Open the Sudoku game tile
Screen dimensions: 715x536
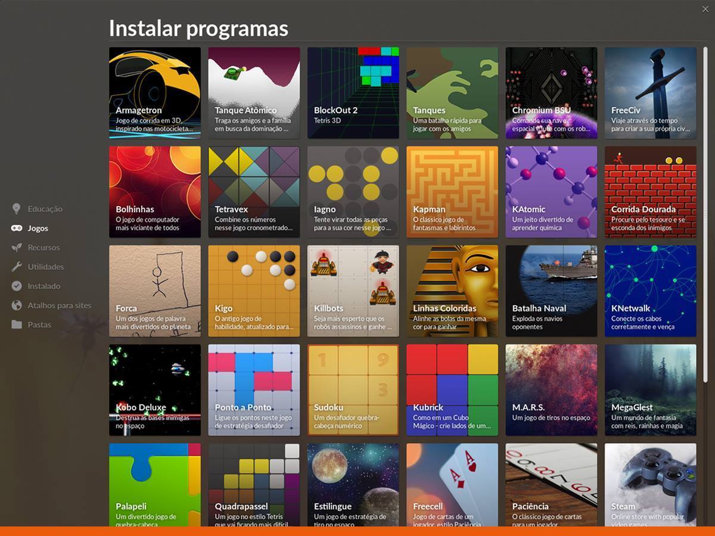(x=353, y=390)
